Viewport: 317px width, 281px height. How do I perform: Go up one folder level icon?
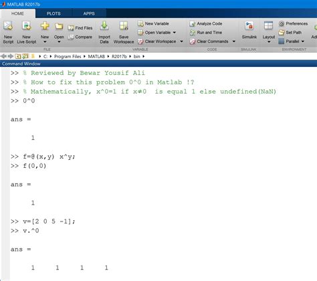click(18, 56)
